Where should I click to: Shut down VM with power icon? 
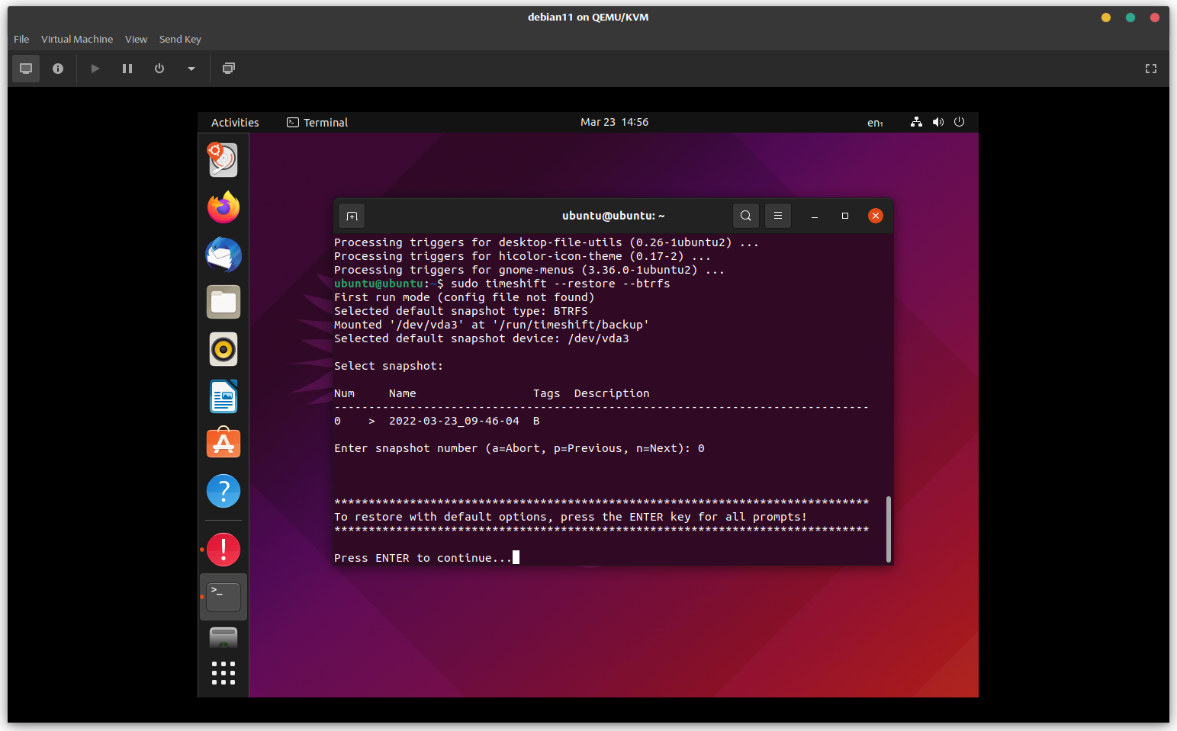point(159,69)
